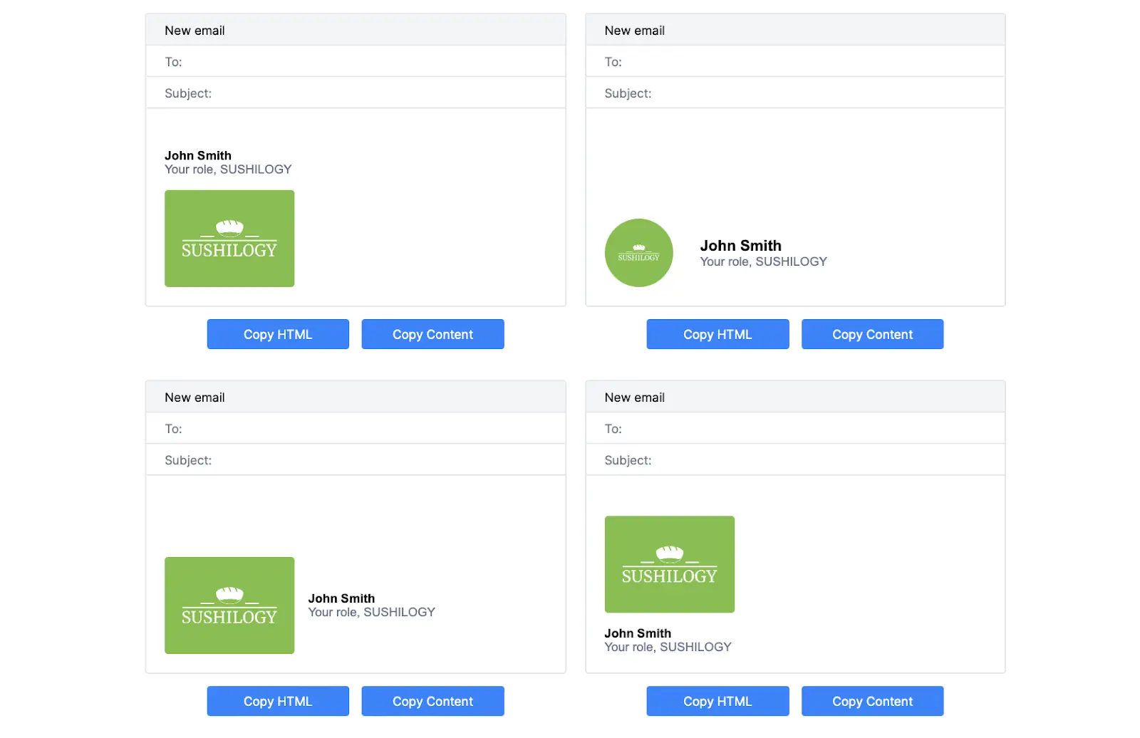The width and height of the screenshot is (1140, 738).
Task: Click the round Sushilogy logo
Action: click(638, 253)
